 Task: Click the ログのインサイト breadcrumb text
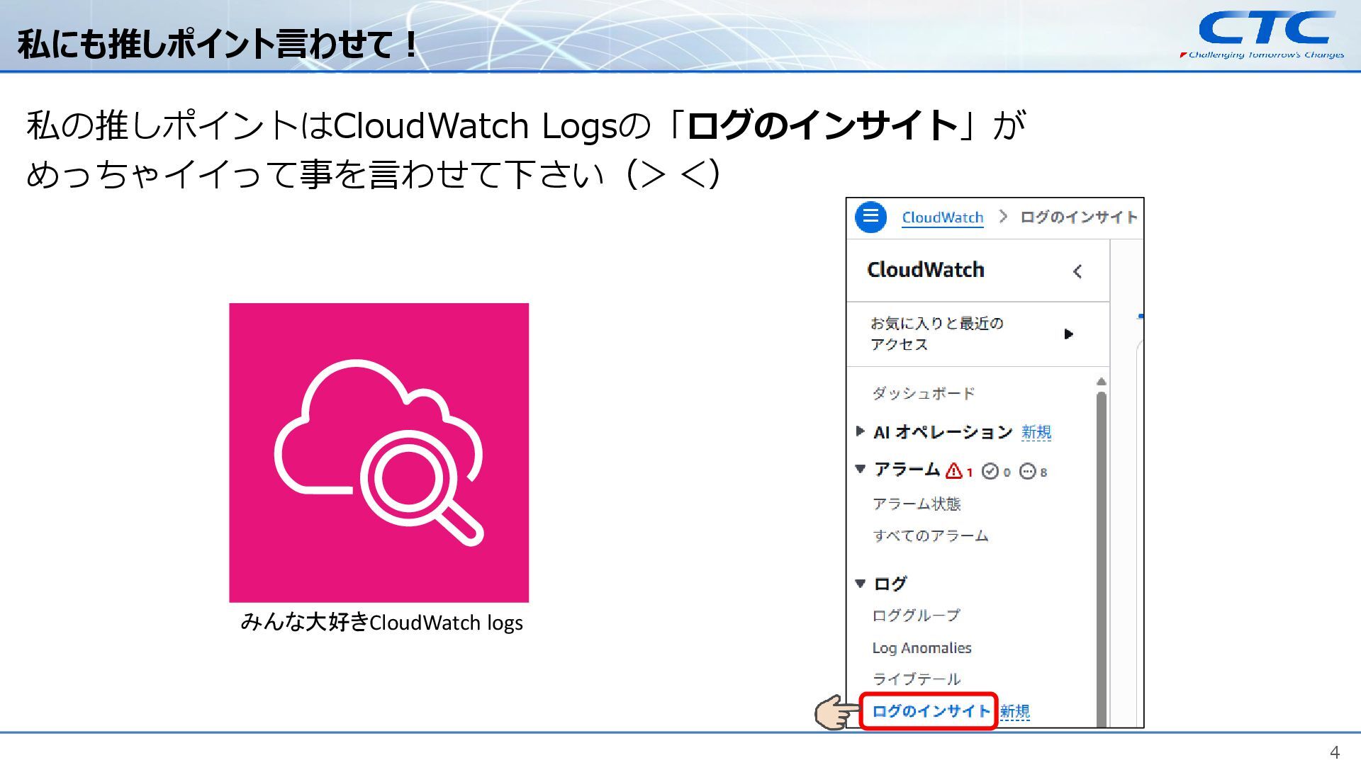(1078, 217)
